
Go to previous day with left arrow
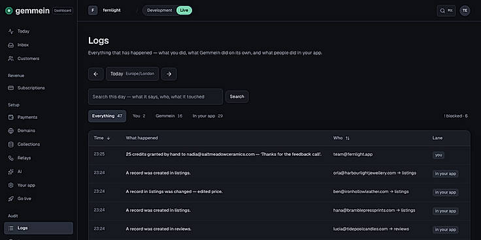coord(95,74)
